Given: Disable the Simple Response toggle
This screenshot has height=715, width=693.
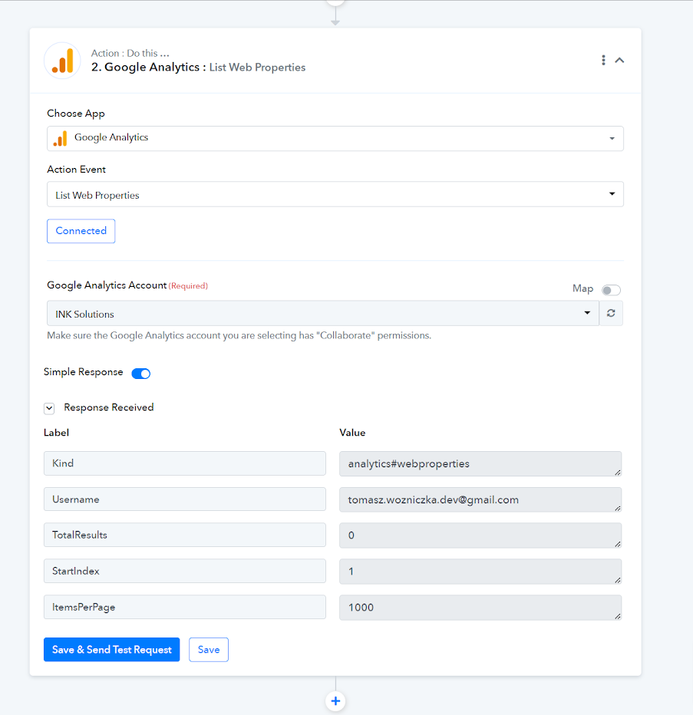Looking at the screenshot, I should [141, 374].
